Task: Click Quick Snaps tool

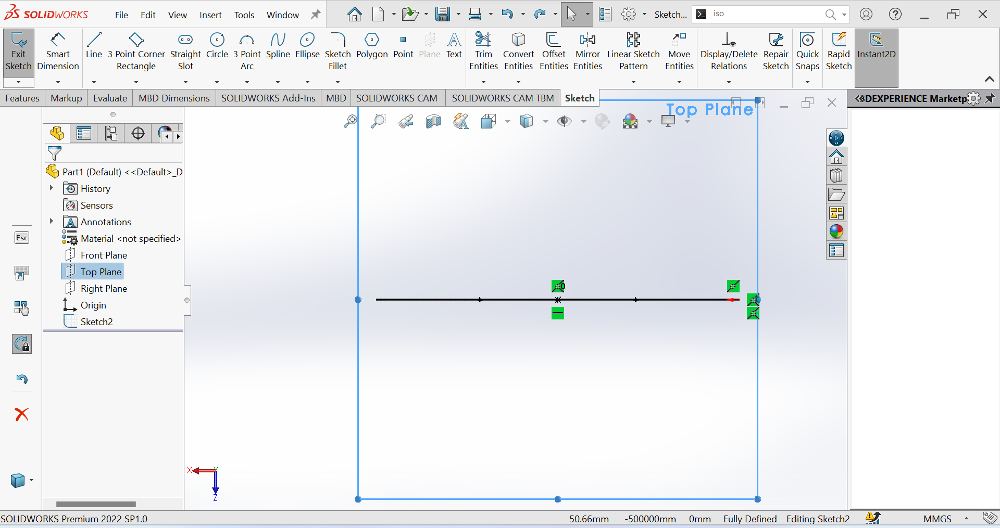Action: [x=807, y=52]
